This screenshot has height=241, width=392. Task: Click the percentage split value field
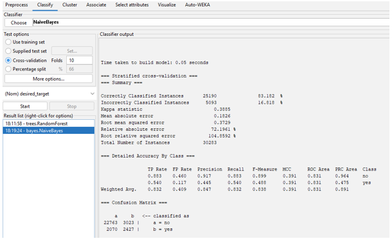click(x=79, y=69)
